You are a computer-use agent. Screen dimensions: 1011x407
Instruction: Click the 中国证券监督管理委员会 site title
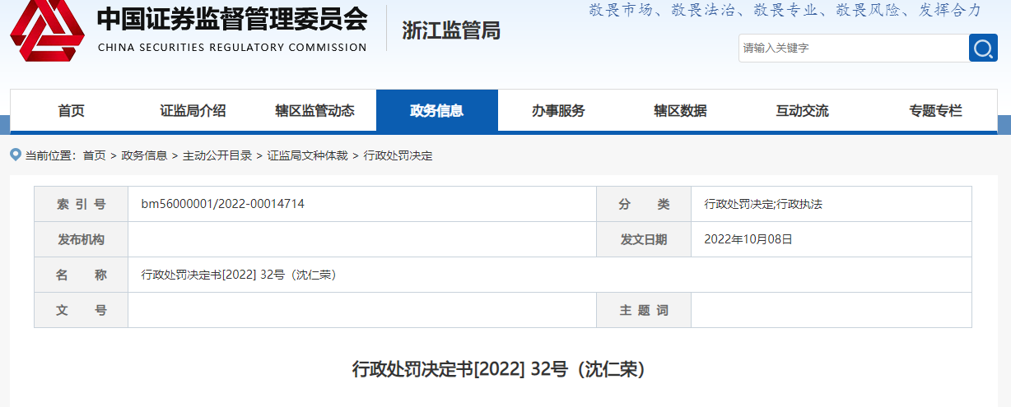click(231, 20)
